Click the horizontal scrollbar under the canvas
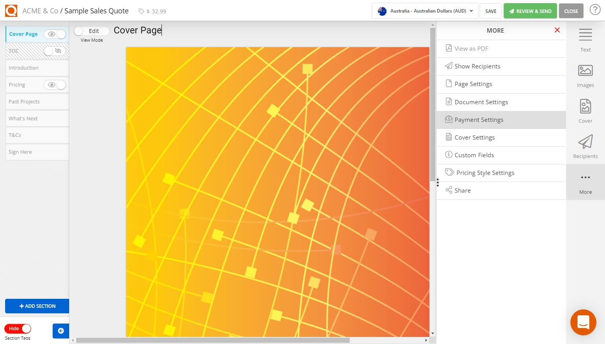 (x=212, y=340)
